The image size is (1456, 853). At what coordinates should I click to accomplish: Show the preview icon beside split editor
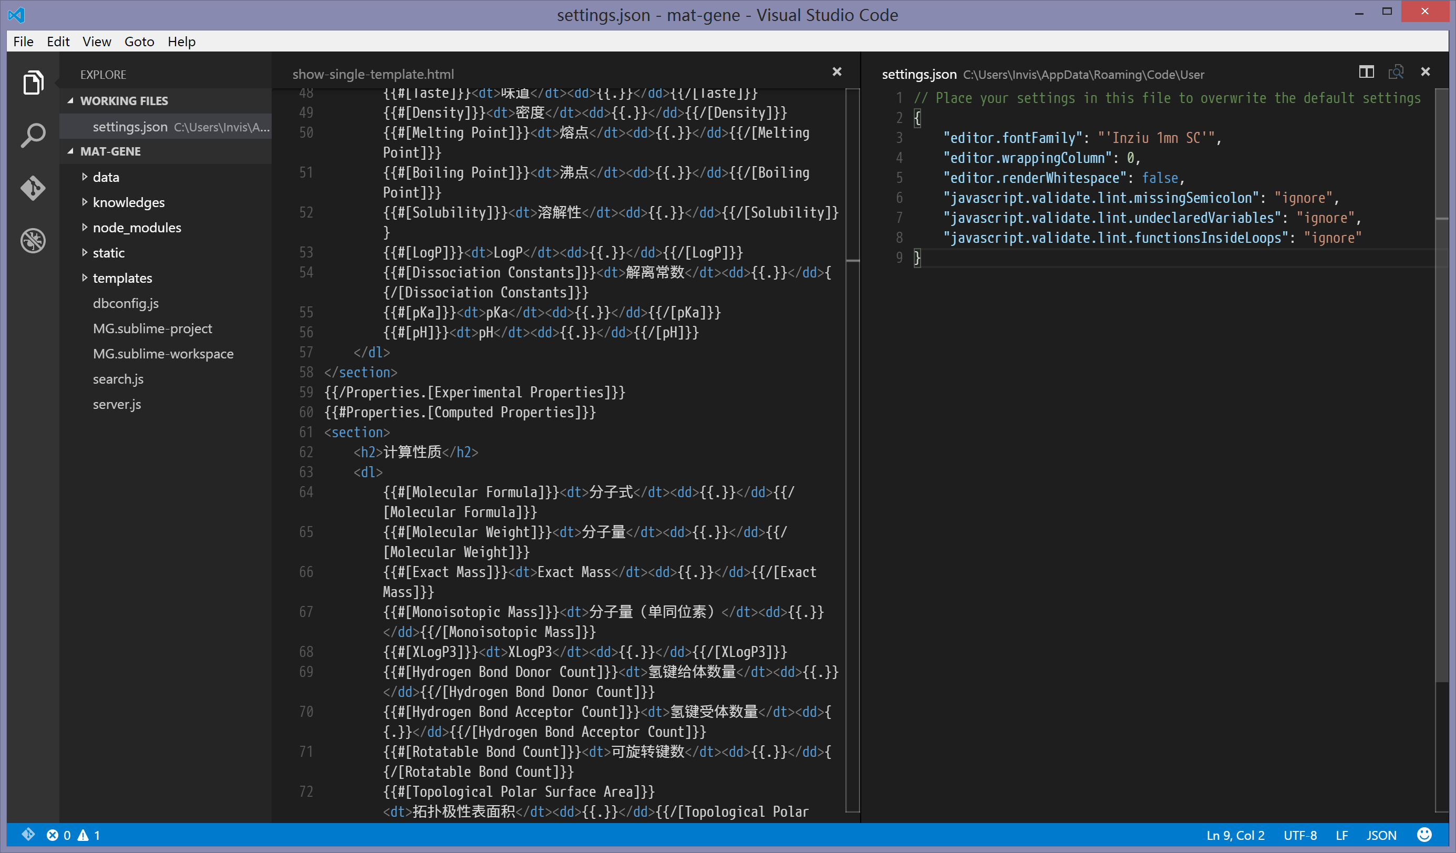(1396, 72)
